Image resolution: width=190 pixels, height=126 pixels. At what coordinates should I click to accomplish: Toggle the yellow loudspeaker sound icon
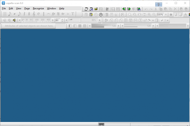click(14, 20)
